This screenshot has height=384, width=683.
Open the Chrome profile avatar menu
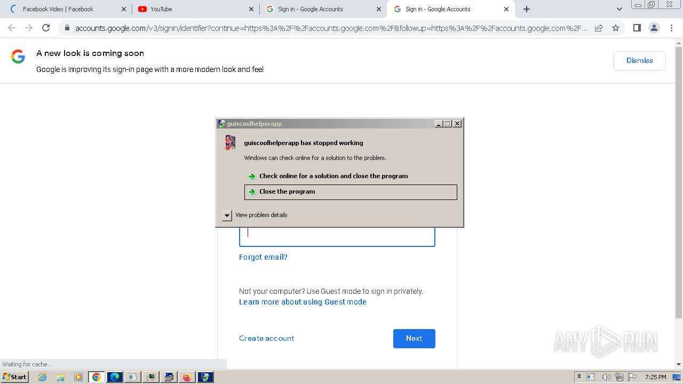click(x=654, y=28)
